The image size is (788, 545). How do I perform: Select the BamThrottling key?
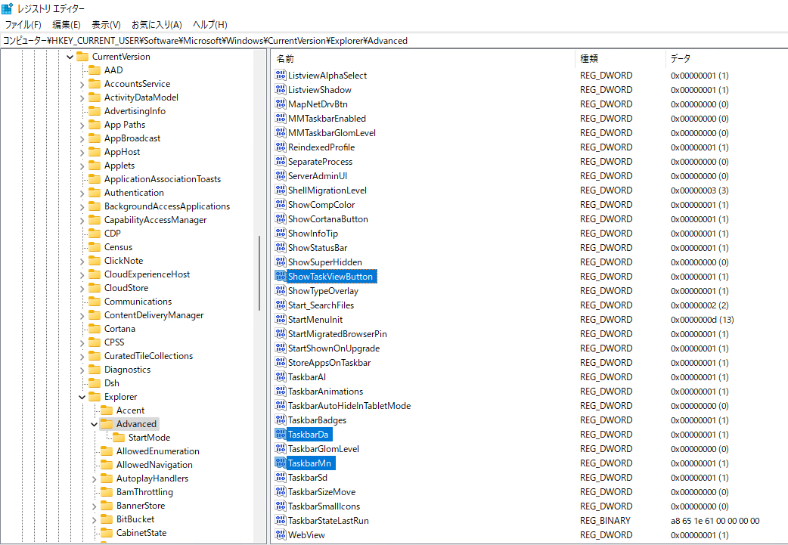click(x=144, y=492)
